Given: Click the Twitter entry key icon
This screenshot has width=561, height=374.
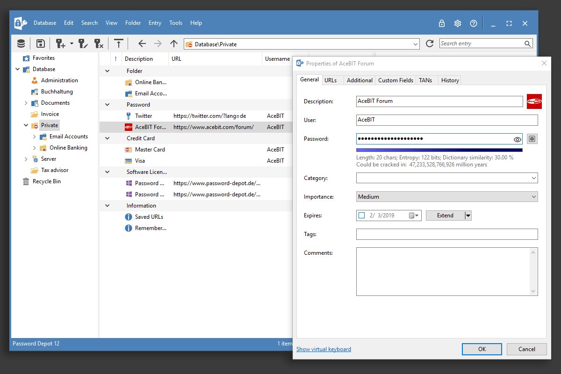Looking at the screenshot, I should (129, 116).
